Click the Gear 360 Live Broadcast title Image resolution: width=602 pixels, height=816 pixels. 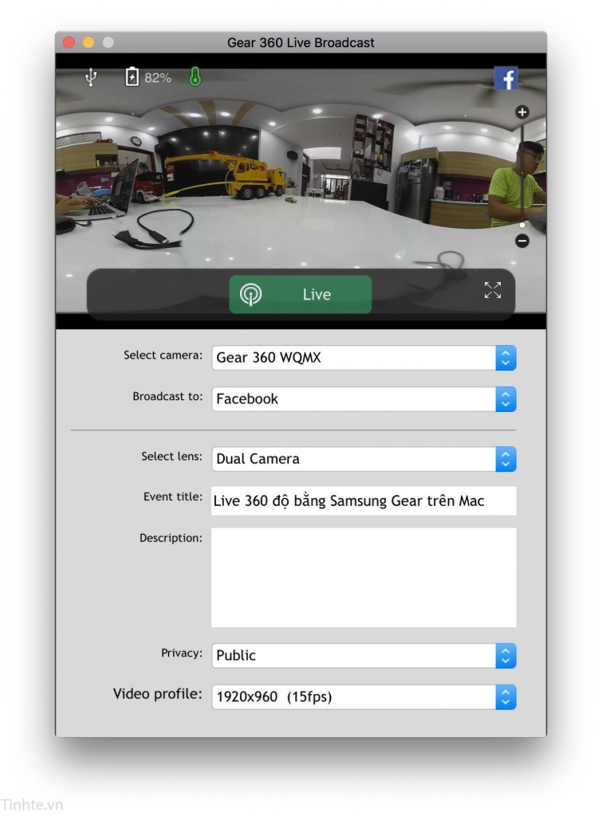pos(301,43)
